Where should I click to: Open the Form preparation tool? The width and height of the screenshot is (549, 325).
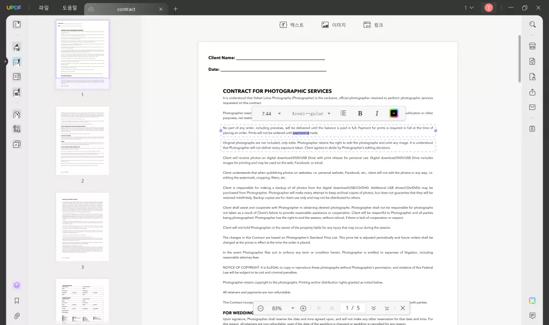point(17,77)
